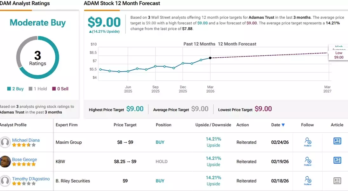
Task: Click the Mar 2026 price point
Action: (x=210, y=58)
